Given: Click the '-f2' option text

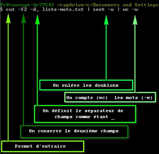Looking at the screenshot, I should 22,9.
